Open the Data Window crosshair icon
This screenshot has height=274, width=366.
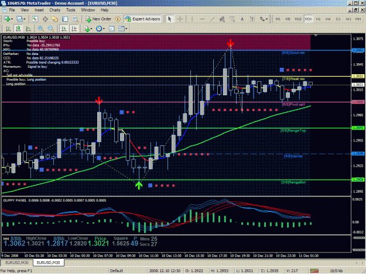click(45, 19)
